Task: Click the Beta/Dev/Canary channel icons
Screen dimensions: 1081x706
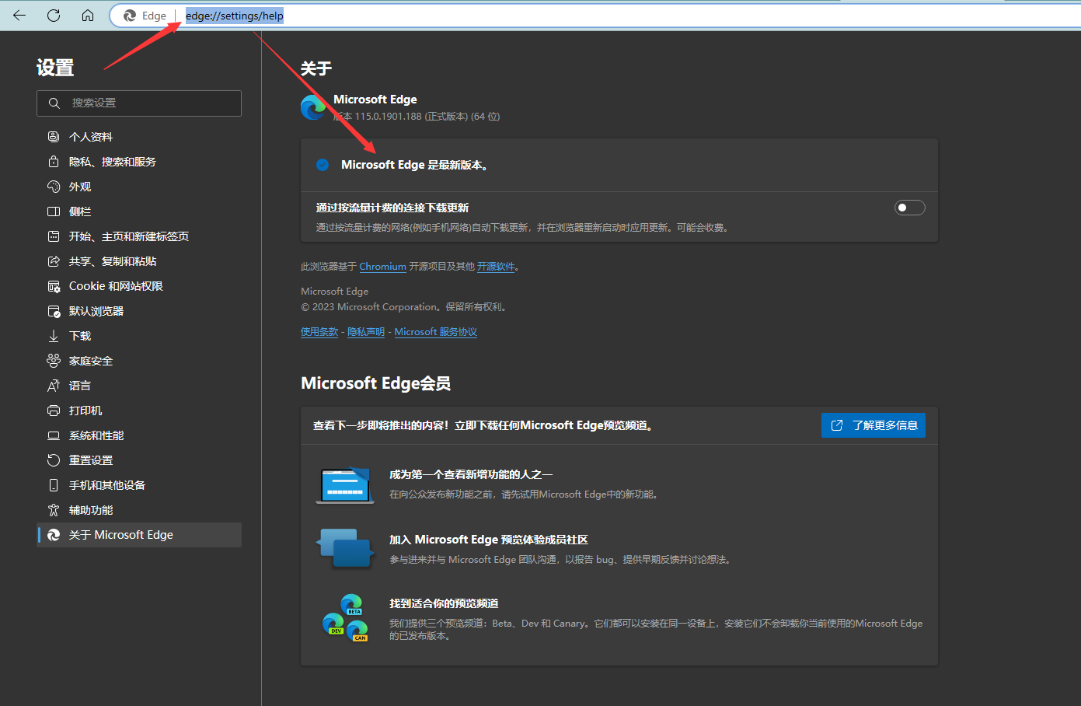Action: tap(345, 618)
